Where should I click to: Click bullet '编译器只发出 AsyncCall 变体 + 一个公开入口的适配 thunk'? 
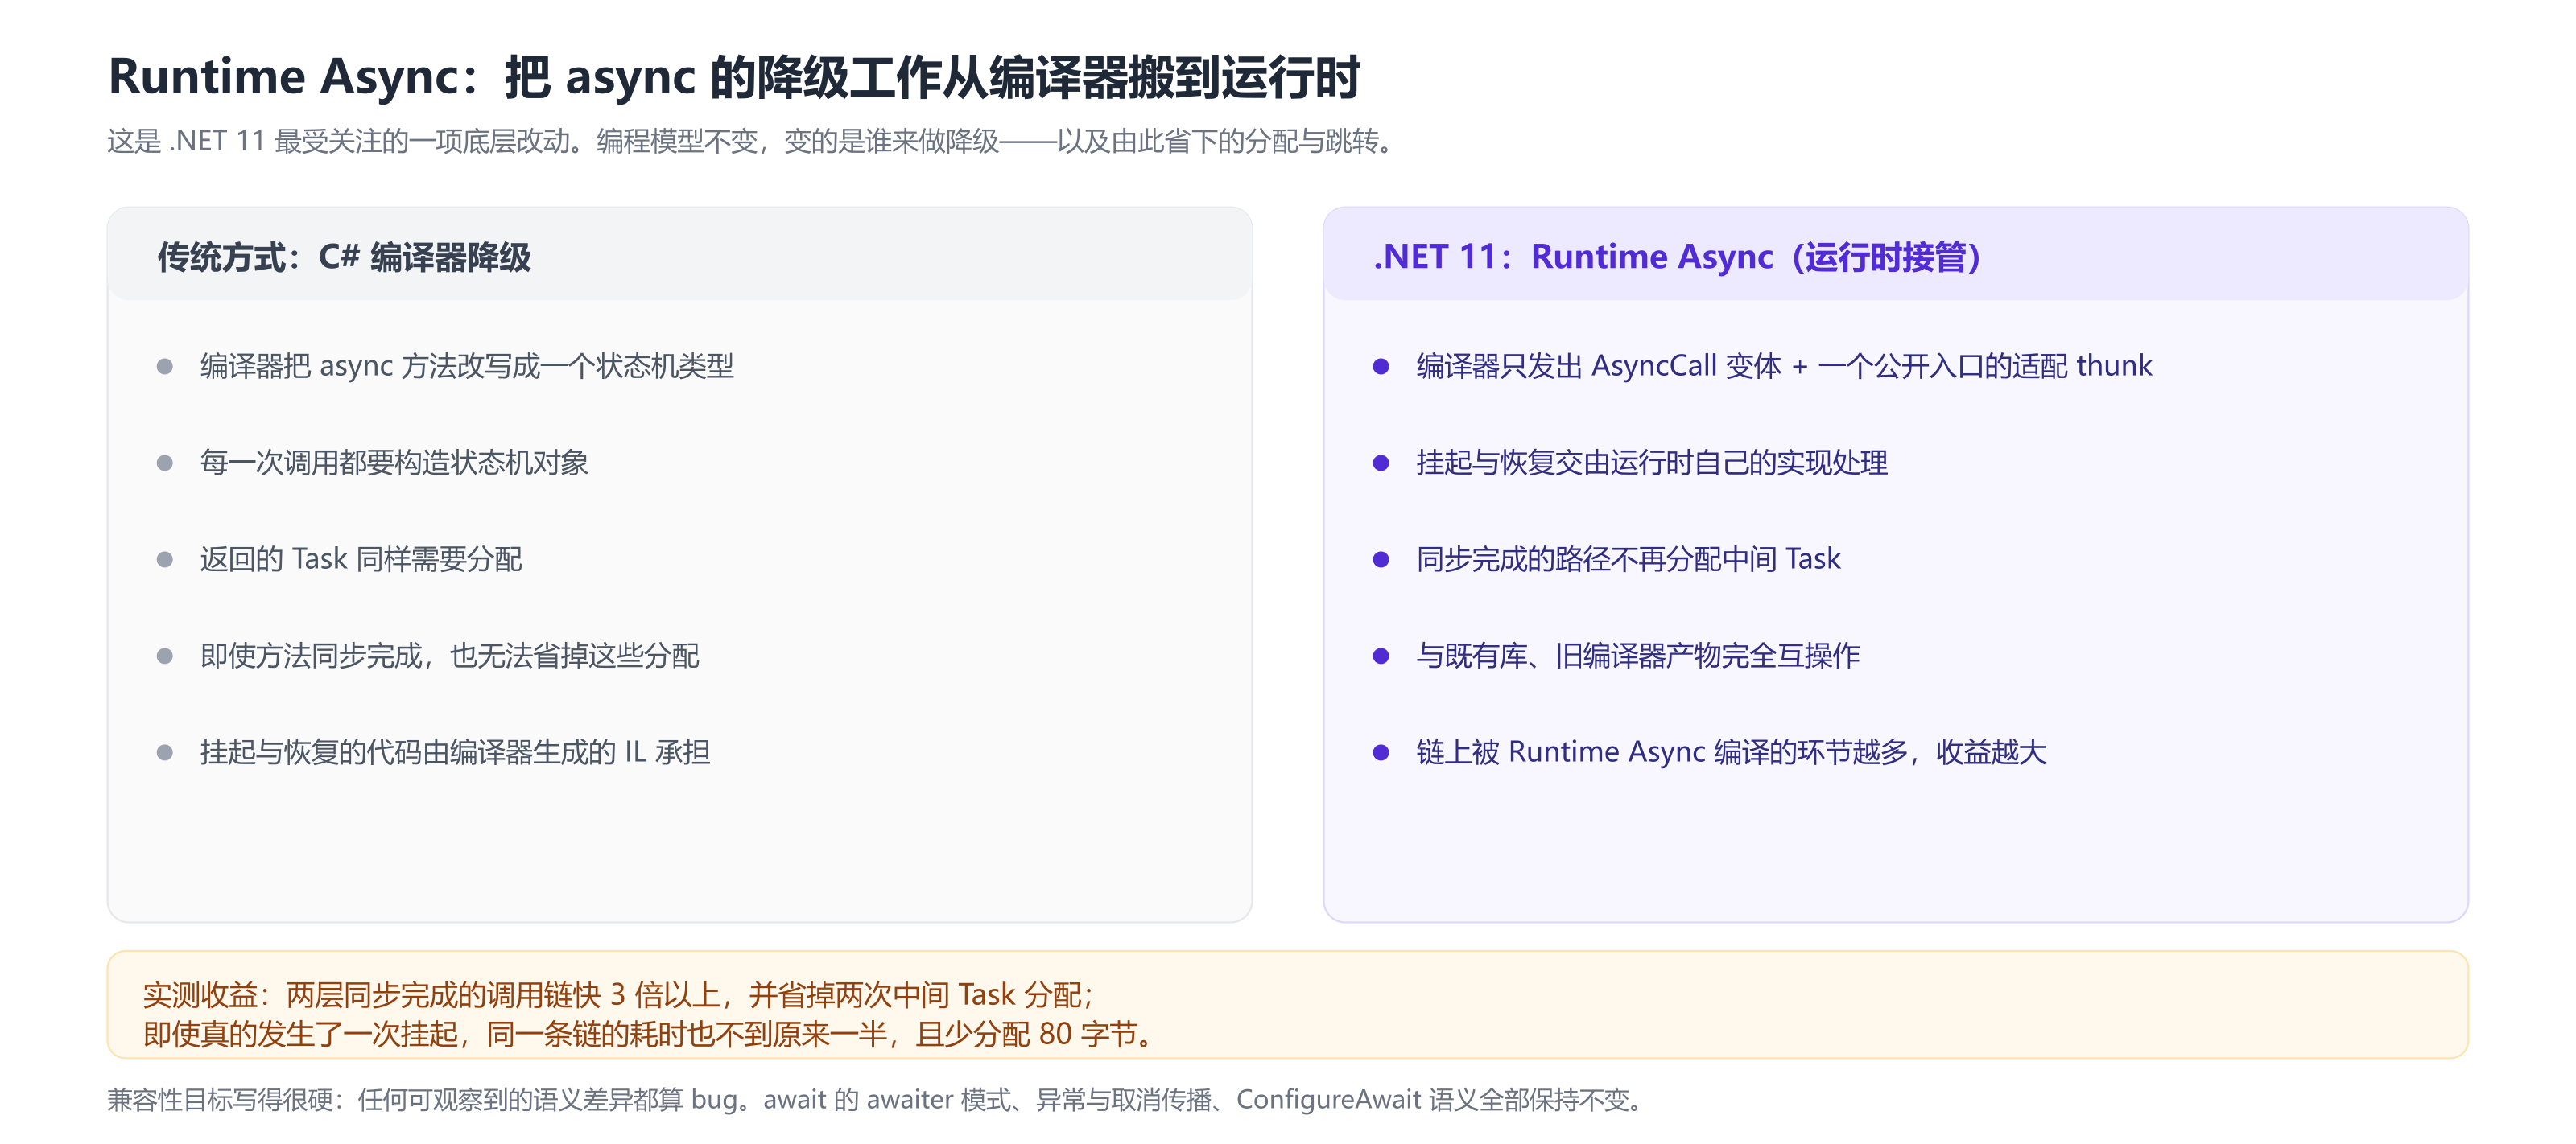(1784, 366)
